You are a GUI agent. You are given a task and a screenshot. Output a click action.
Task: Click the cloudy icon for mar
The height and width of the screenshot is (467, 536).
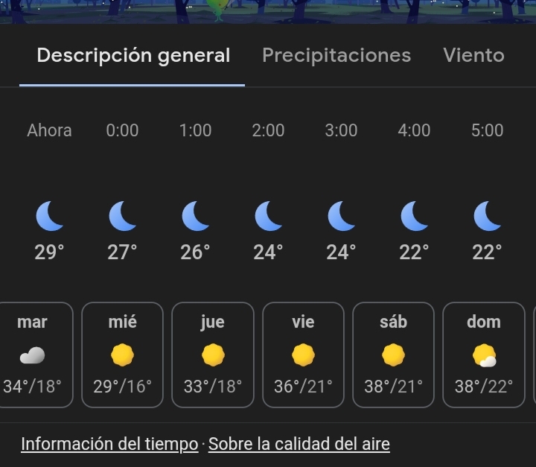click(x=33, y=355)
